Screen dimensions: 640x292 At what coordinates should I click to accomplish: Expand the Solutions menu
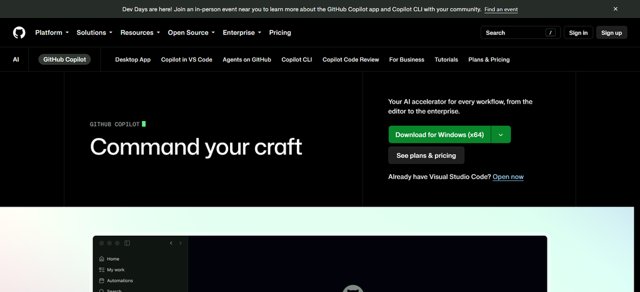[x=94, y=32]
